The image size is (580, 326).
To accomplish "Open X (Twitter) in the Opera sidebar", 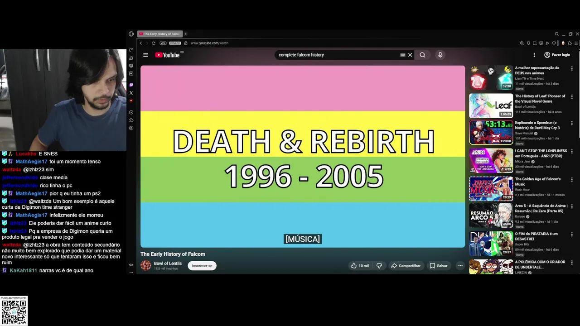I will click(x=131, y=93).
